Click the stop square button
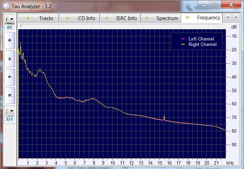The width and height of the screenshot is (244, 169). [x=10, y=95]
